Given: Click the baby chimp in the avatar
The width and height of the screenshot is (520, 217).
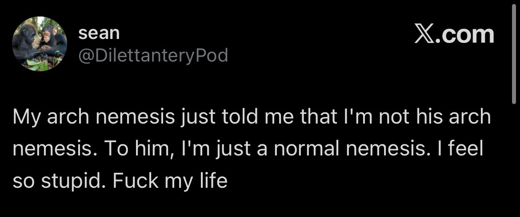Looking at the screenshot, I should point(52,41).
